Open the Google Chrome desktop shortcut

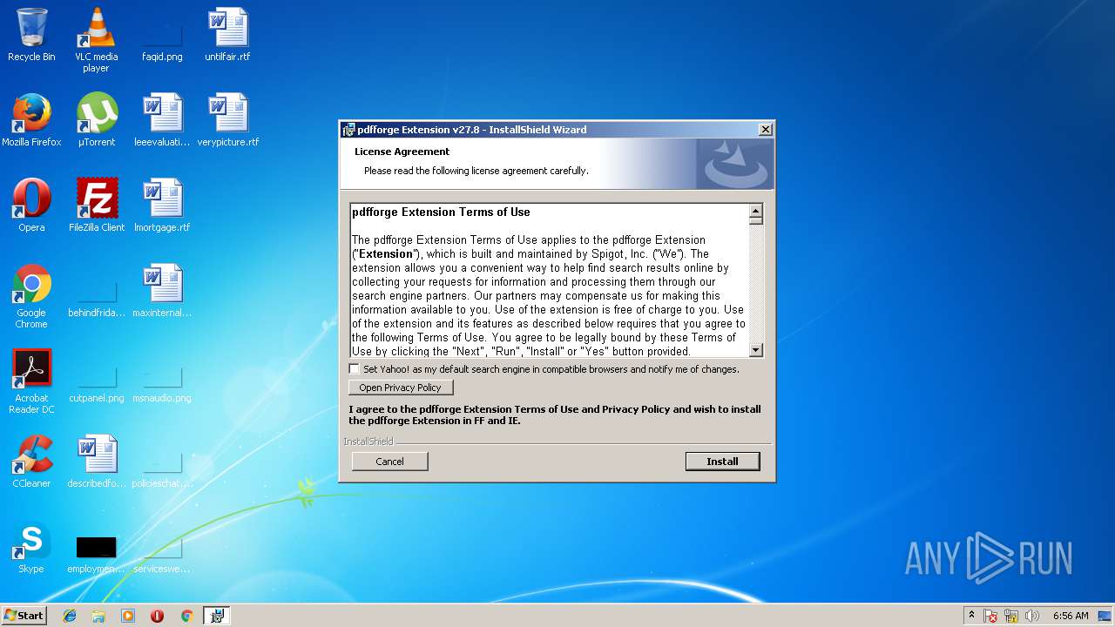pyautogui.click(x=31, y=296)
